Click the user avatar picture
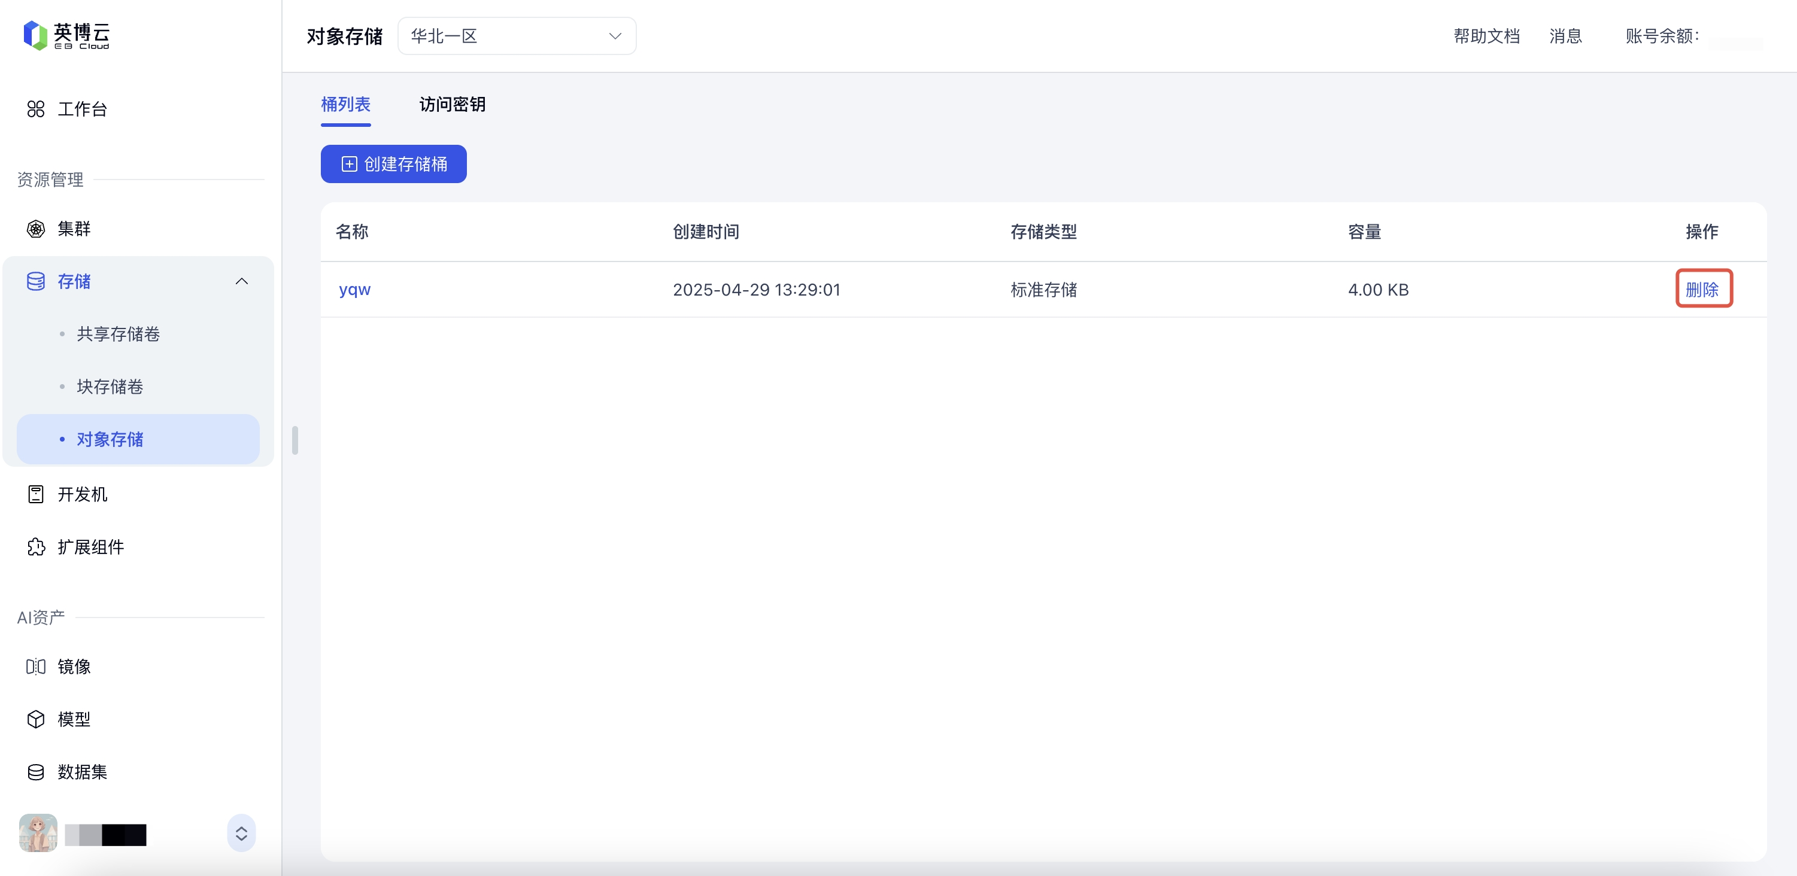1797x876 pixels. (38, 833)
